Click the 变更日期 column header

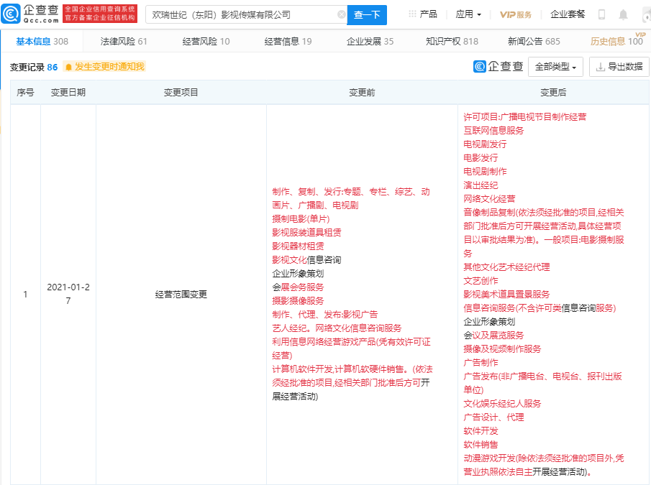(x=68, y=93)
